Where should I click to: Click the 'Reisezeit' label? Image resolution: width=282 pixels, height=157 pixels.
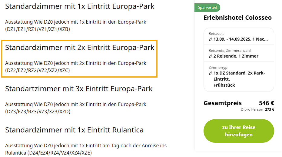coord(216,34)
